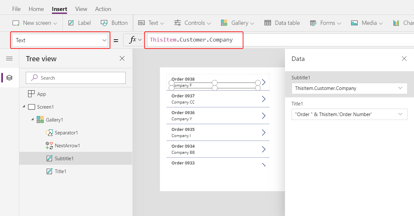Open the File menu
Viewport: 414px width, 216px height.
pyautogui.click(x=16, y=9)
